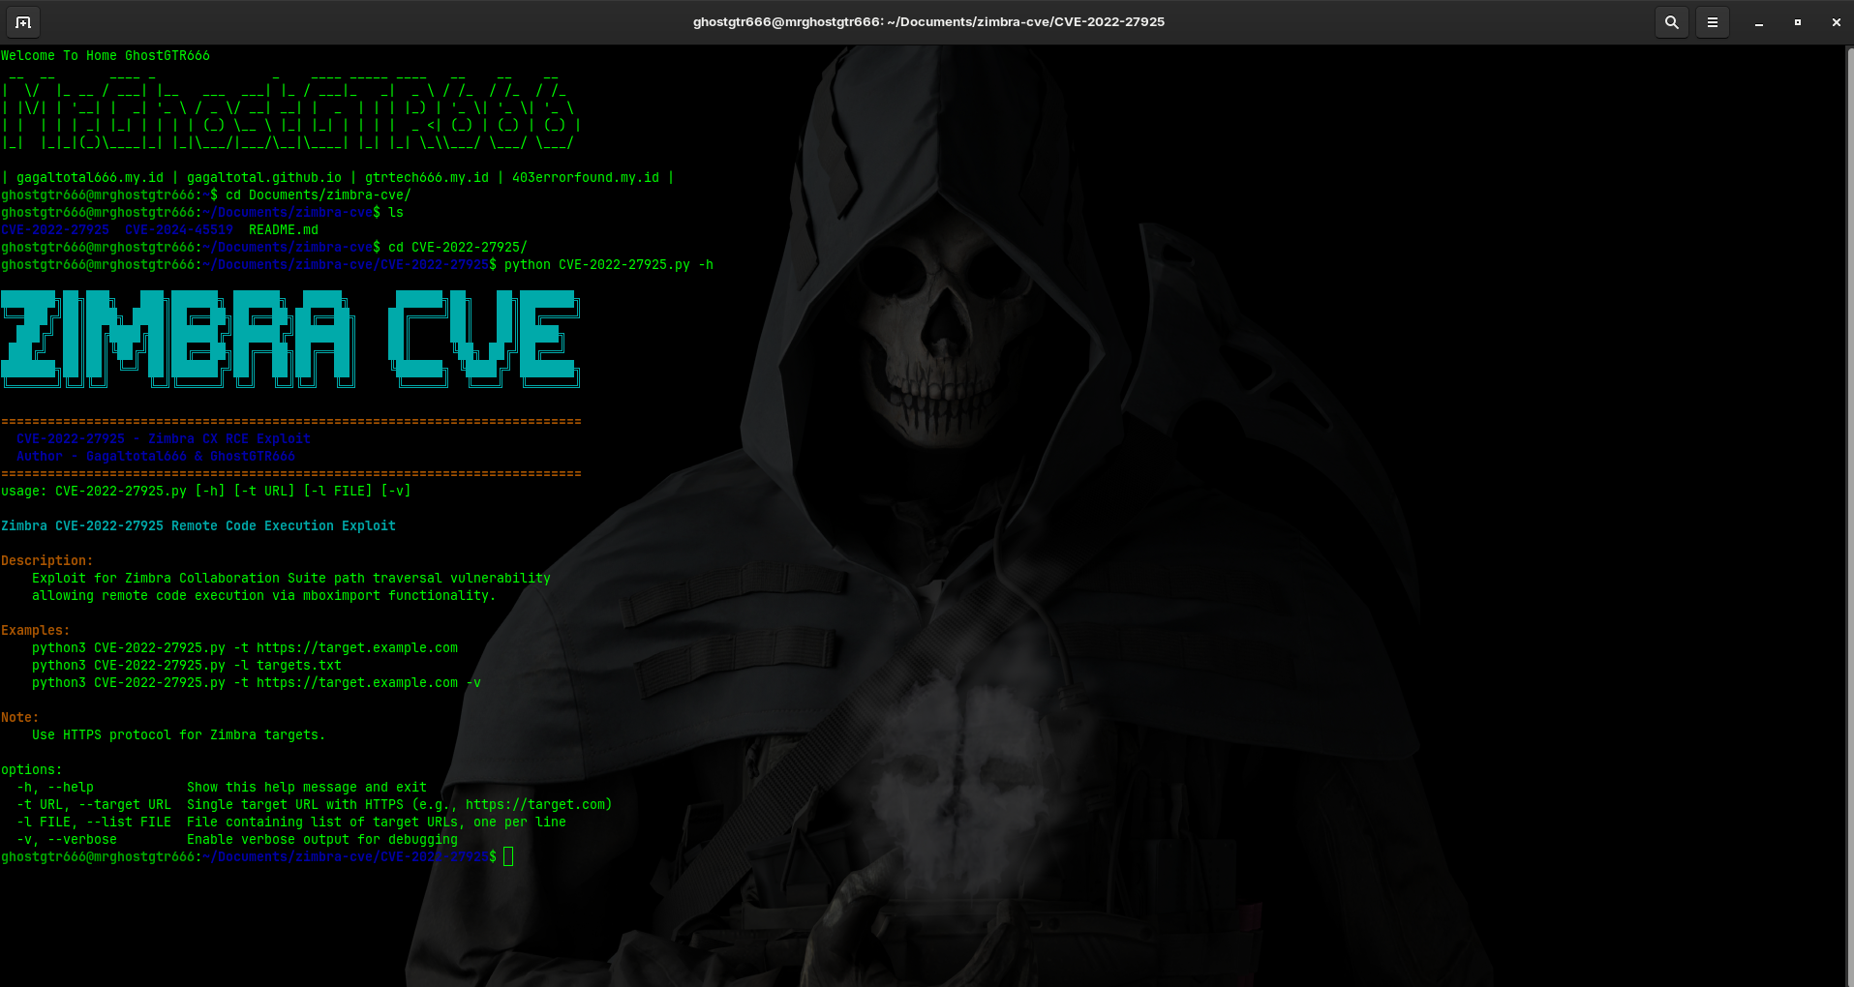Viewport: 1854px width, 987px height.
Task: Click the "options:" heading
Action: 32,769
